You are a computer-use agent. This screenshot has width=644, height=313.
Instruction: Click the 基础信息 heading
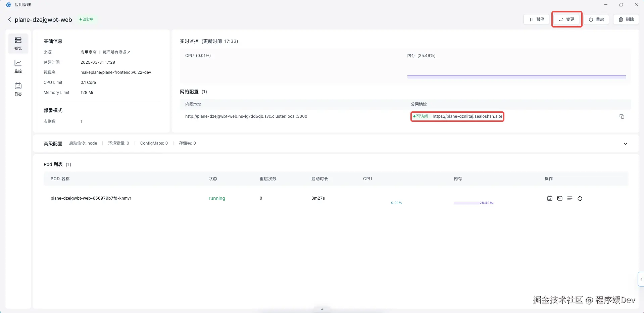tap(53, 41)
